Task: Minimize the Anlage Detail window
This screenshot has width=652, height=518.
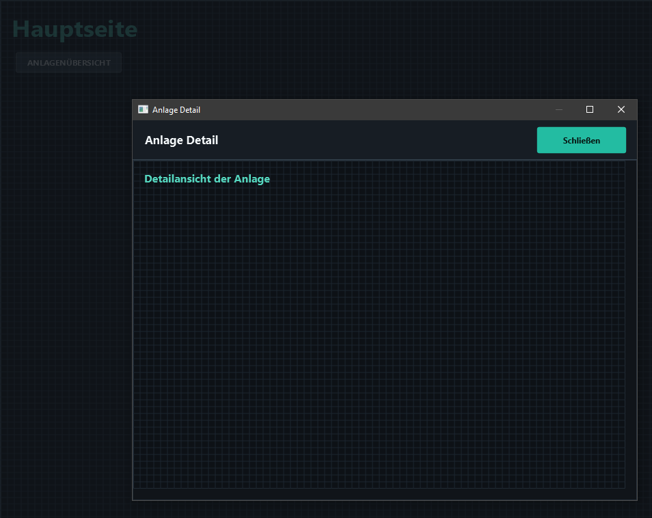Action: (x=559, y=109)
